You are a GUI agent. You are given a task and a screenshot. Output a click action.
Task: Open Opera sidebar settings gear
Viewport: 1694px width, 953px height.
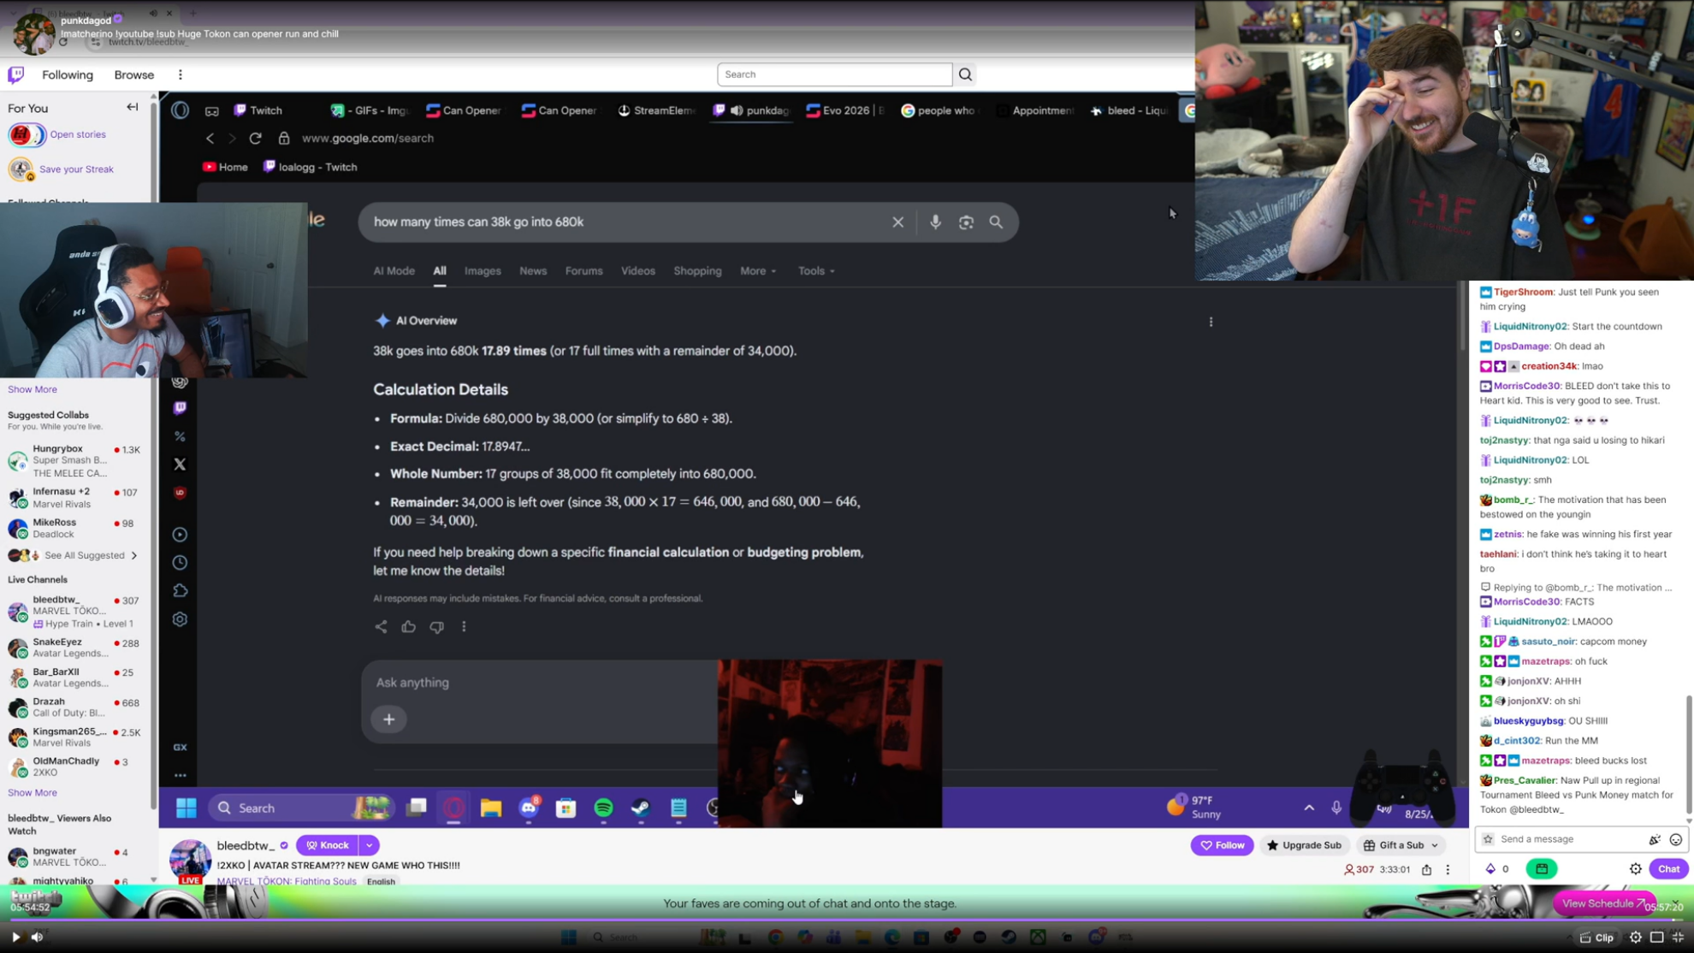pyautogui.click(x=180, y=619)
